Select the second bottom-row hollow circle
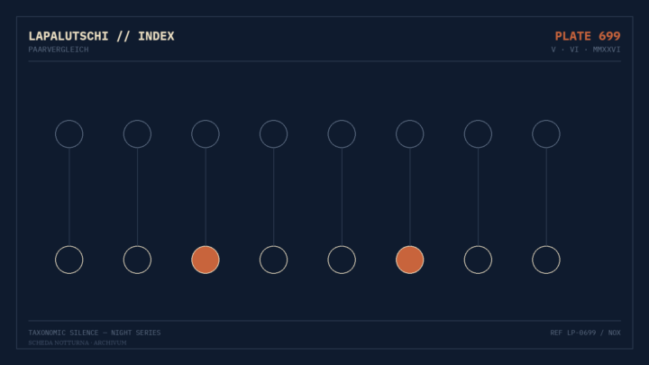 pos(137,260)
